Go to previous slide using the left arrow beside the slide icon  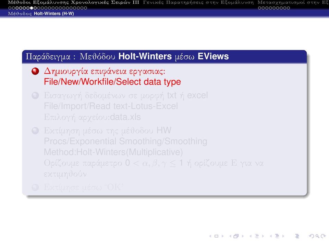[x=210, y=236]
